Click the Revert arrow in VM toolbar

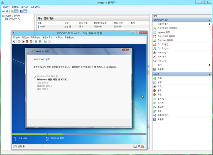(x=49, y=41)
